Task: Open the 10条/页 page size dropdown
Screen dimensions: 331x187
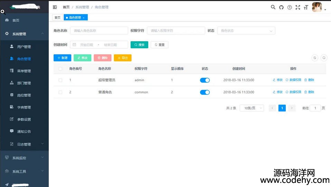Action: pos(252,108)
